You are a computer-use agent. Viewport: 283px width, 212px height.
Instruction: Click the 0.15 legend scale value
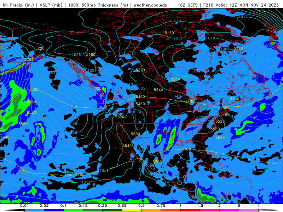[83, 206]
